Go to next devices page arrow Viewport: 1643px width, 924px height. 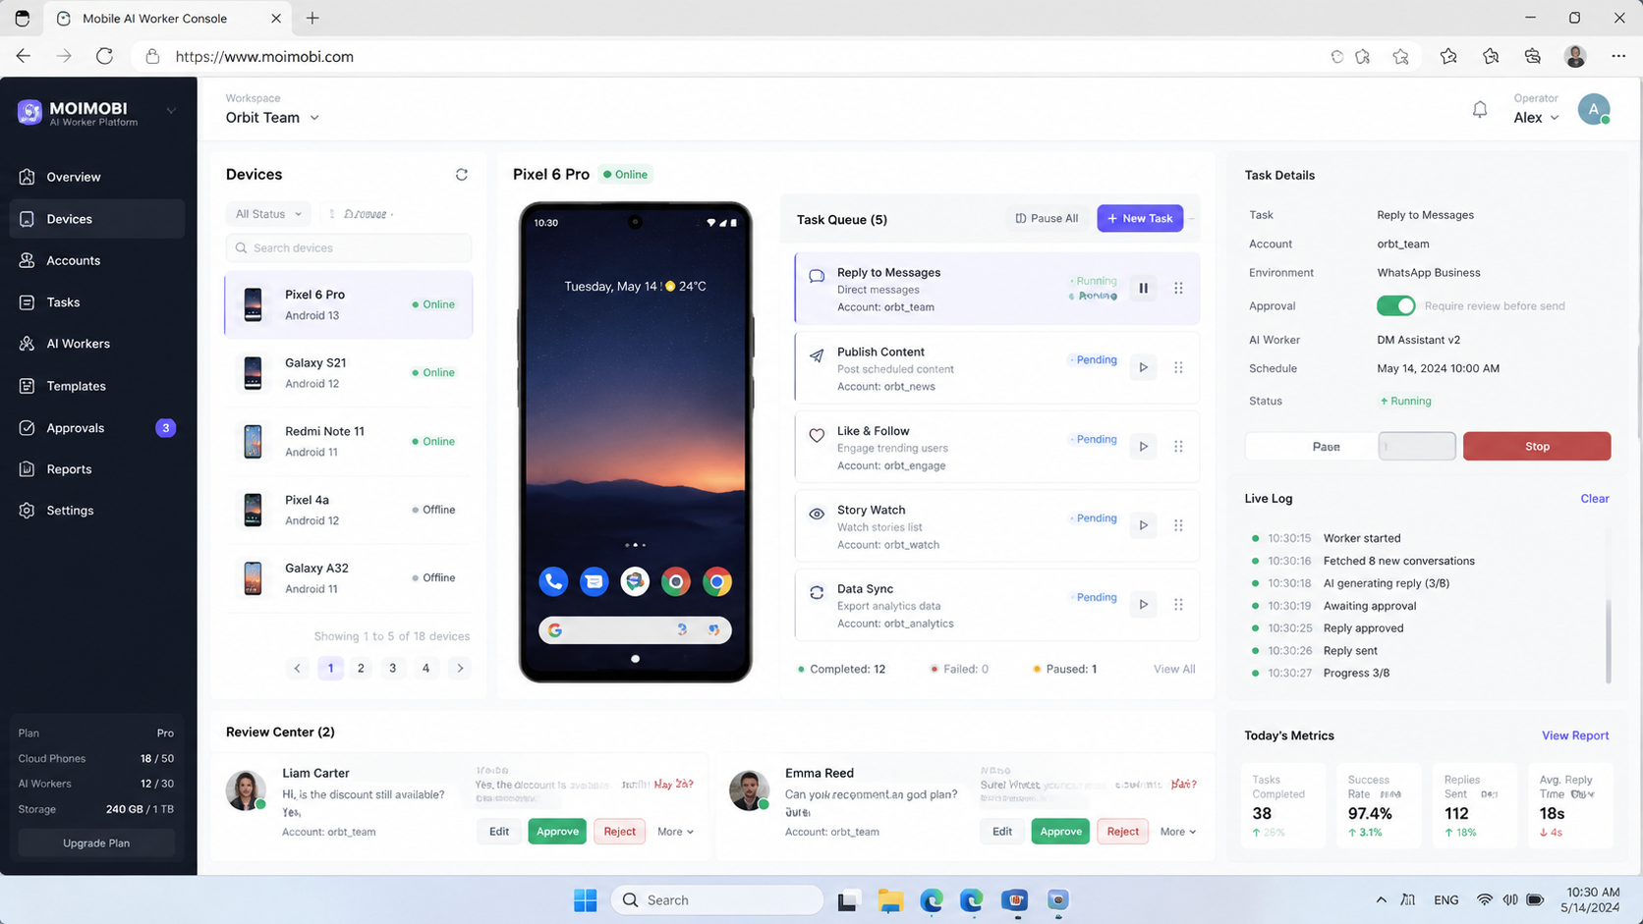(459, 669)
